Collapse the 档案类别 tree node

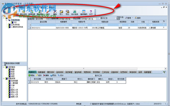click(4, 78)
